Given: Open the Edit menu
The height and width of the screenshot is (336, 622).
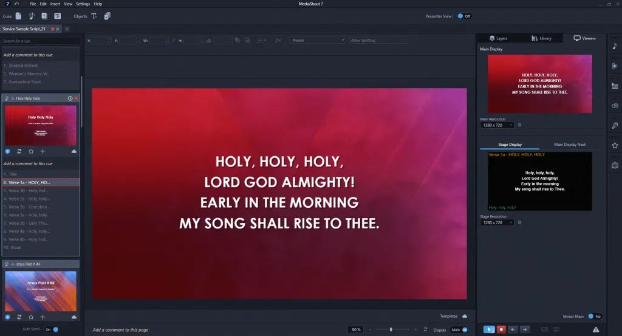Looking at the screenshot, I should pyautogui.click(x=43, y=4).
